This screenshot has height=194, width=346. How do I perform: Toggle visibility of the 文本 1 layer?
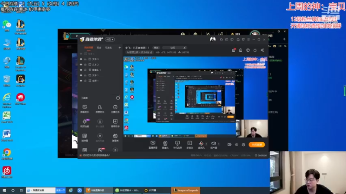tap(81, 75)
